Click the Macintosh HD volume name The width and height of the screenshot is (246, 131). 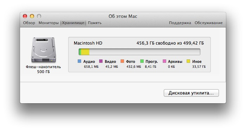click(88, 43)
